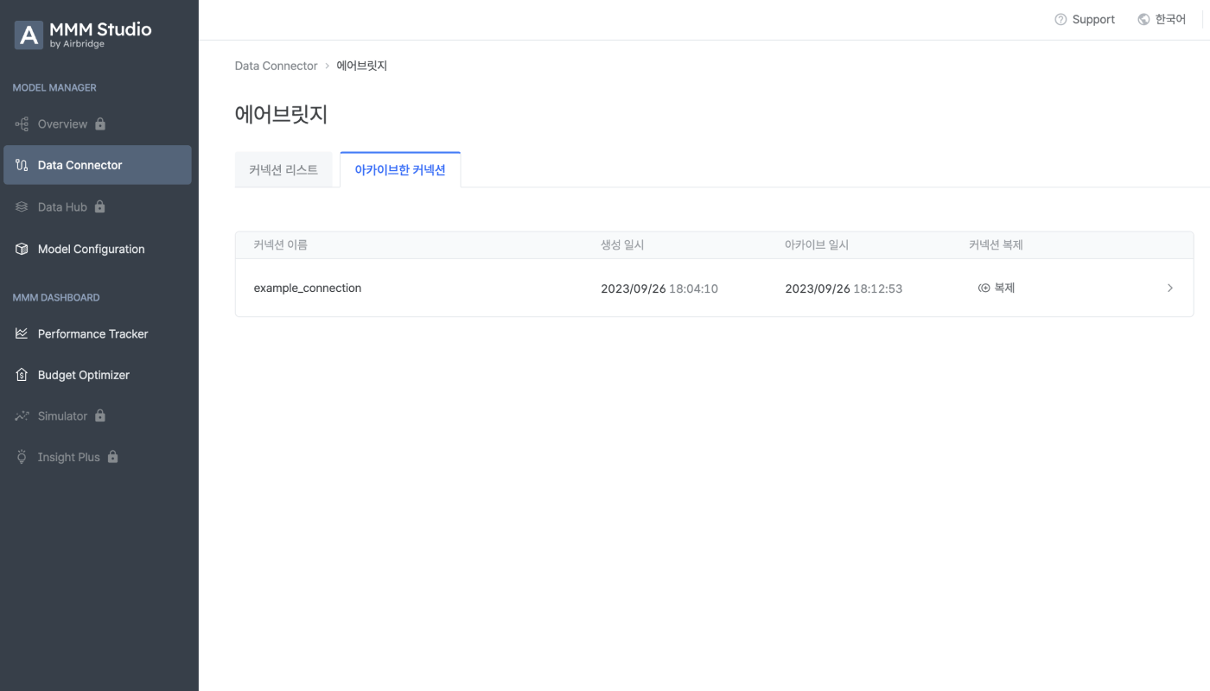Click the 에어브릿지 breadcrumb text
The image size is (1210, 691).
coord(362,66)
